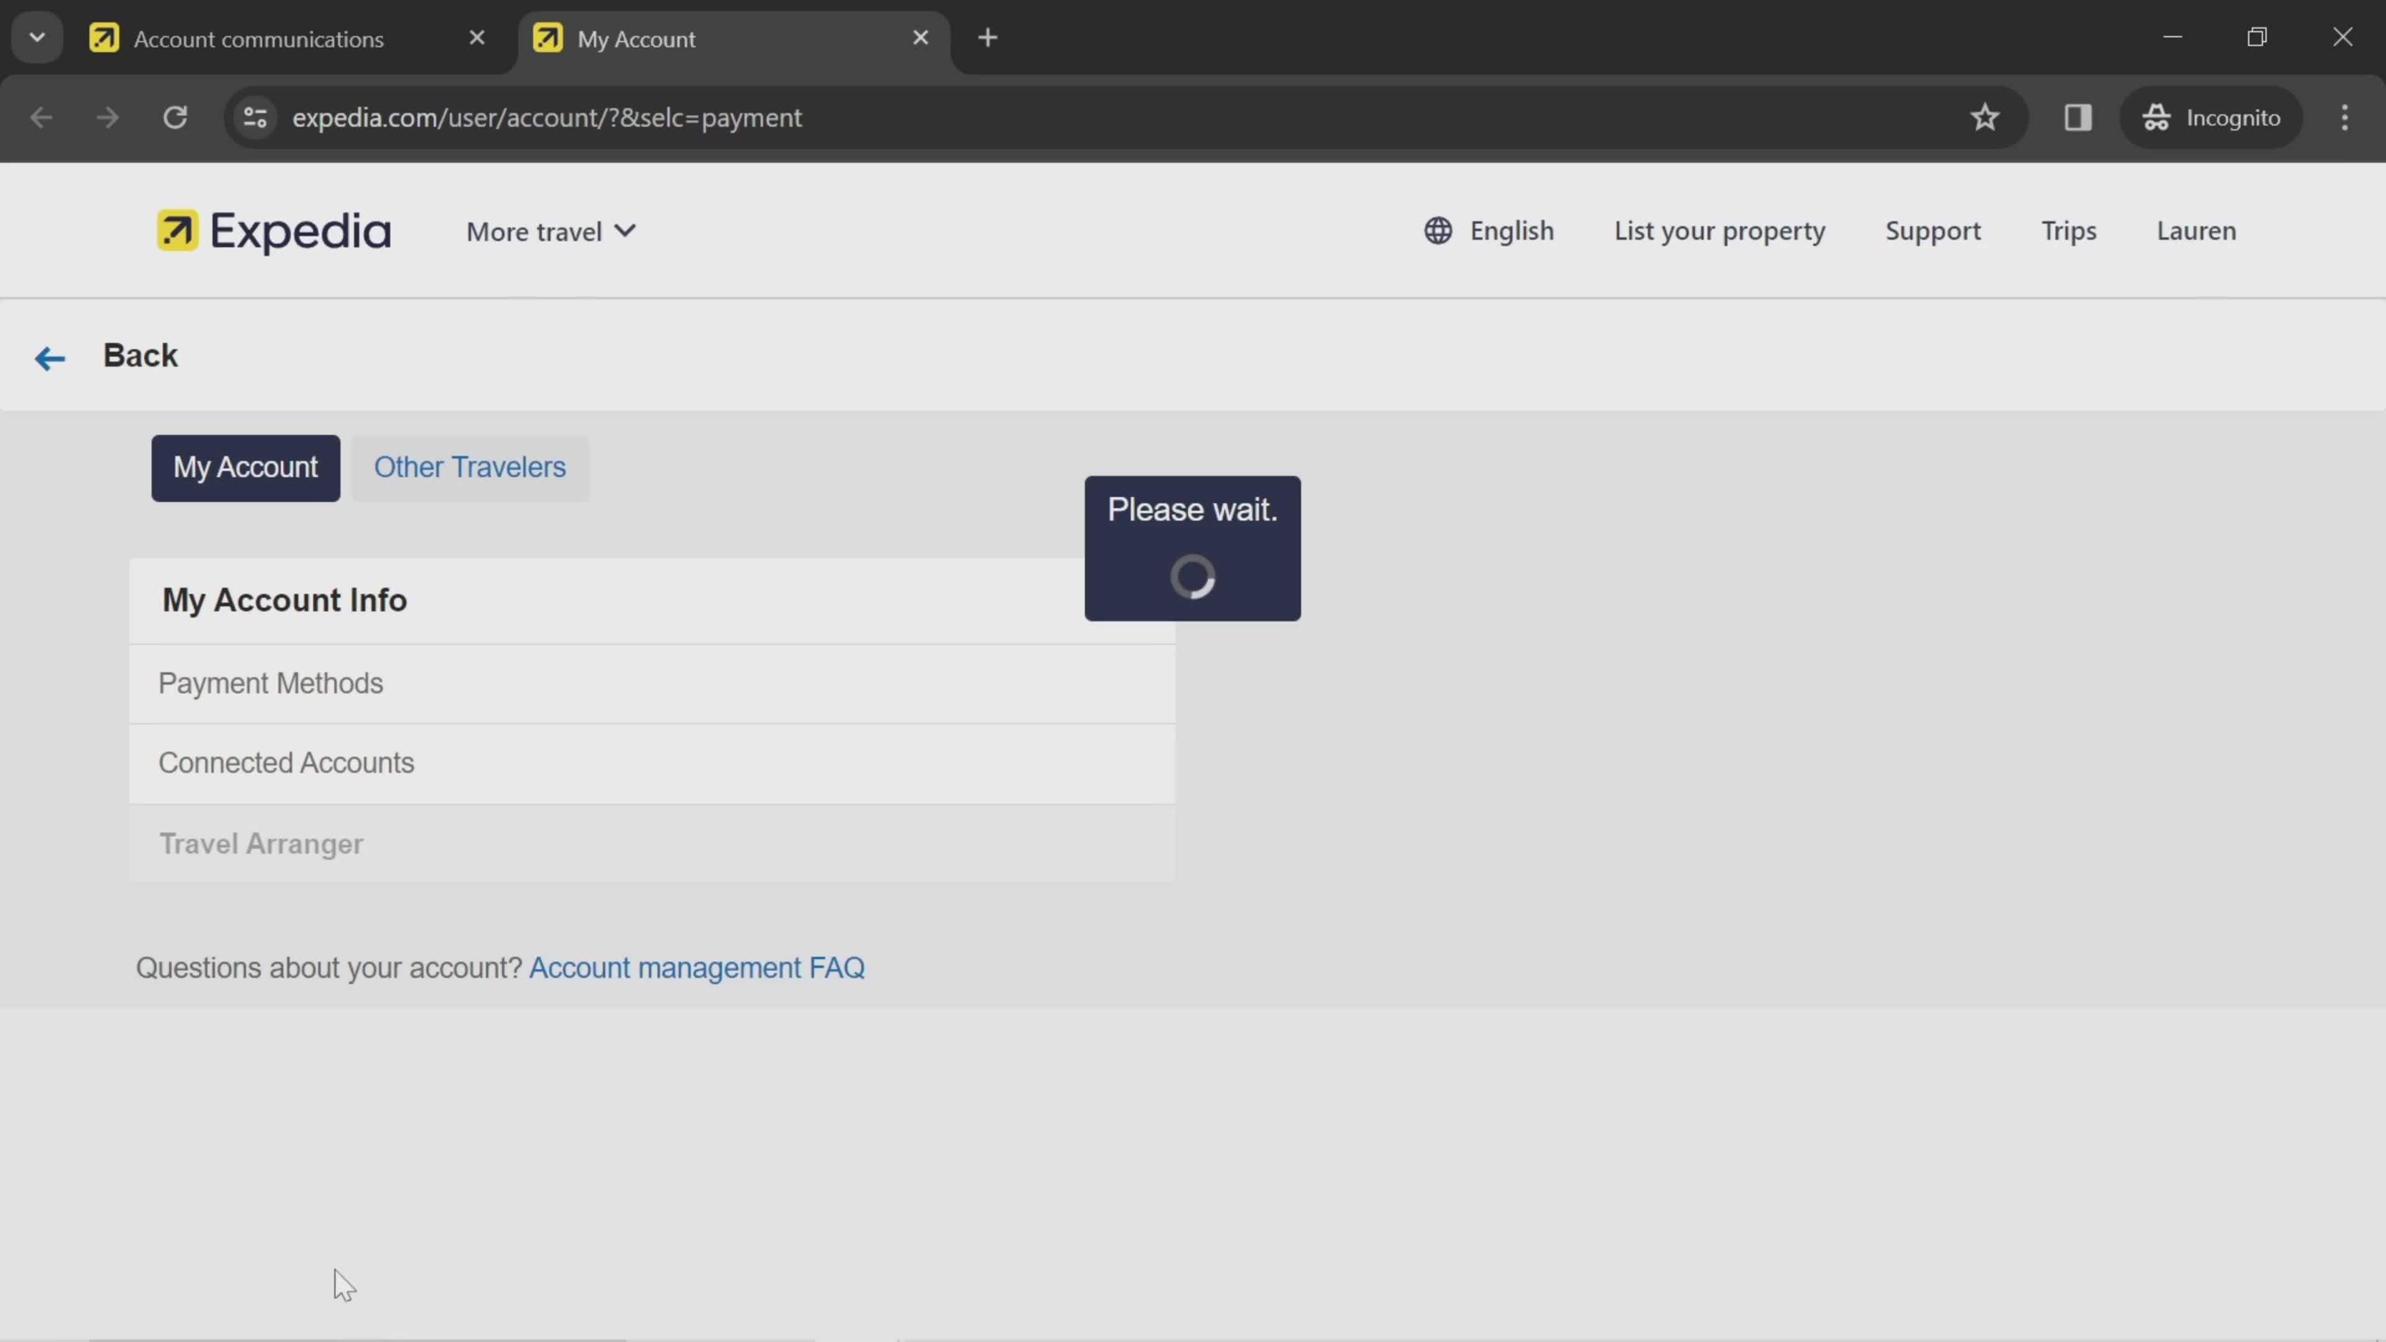Screen dimensions: 2386x1342
Task: Select the Other Travelers tab
Action: pyautogui.click(x=469, y=467)
